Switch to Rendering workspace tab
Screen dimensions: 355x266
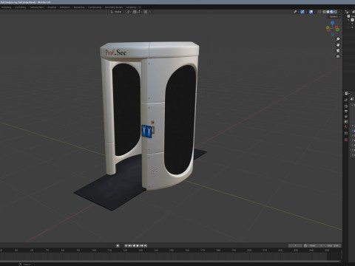point(79,7)
